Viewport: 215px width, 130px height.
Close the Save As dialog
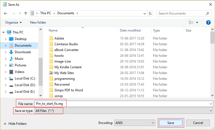211,5
